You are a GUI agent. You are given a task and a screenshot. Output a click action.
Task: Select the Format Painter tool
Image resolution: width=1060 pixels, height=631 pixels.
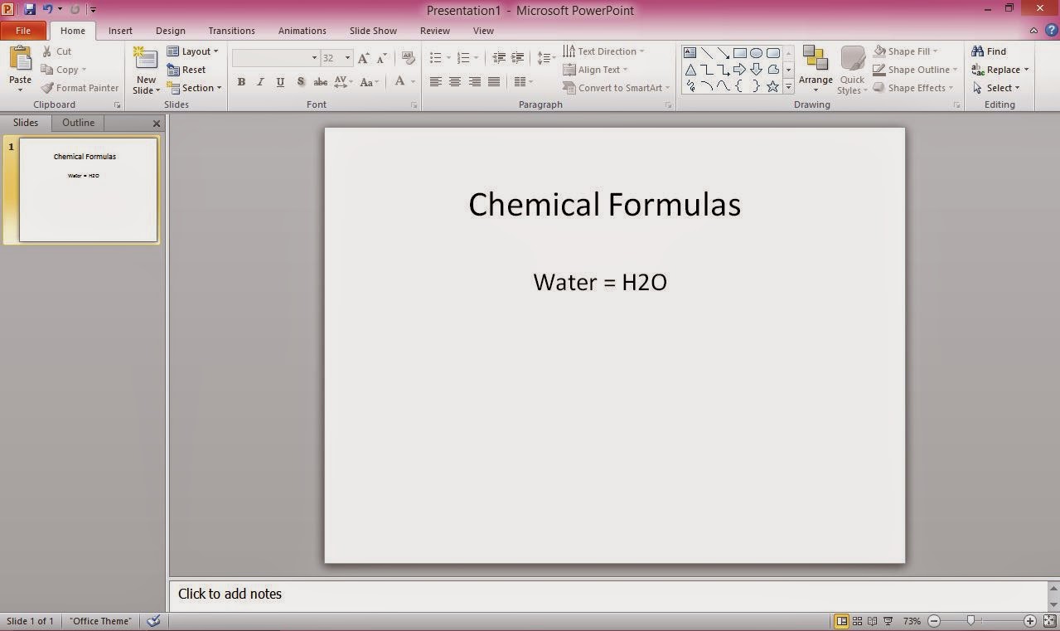pyautogui.click(x=80, y=88)
